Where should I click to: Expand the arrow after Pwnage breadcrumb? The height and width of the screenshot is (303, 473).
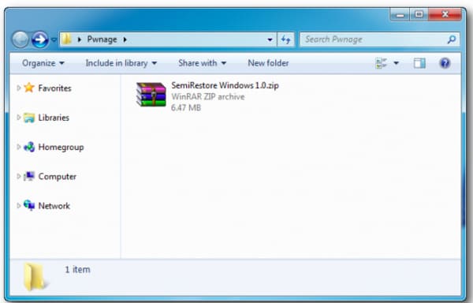pos(125,39)
